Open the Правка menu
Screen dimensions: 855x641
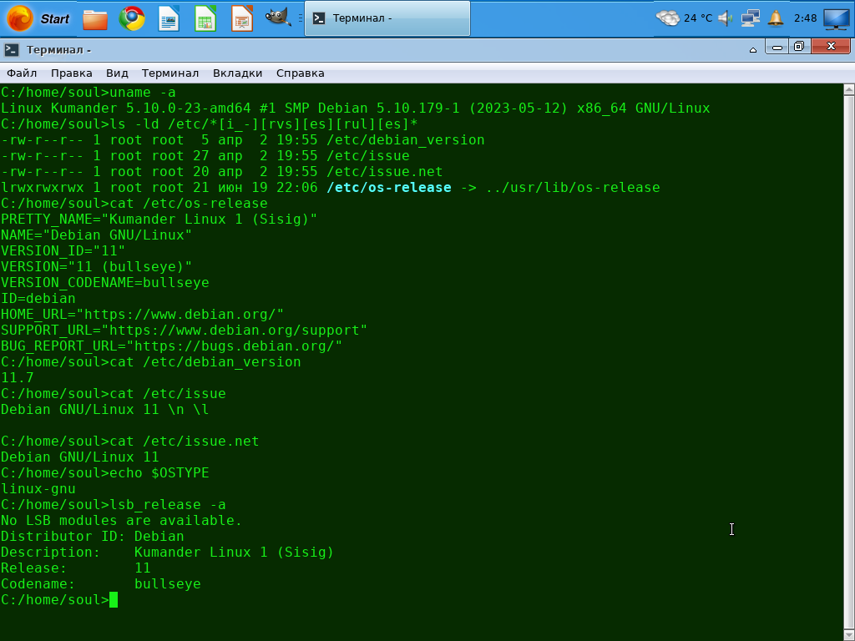coord(72,73)
